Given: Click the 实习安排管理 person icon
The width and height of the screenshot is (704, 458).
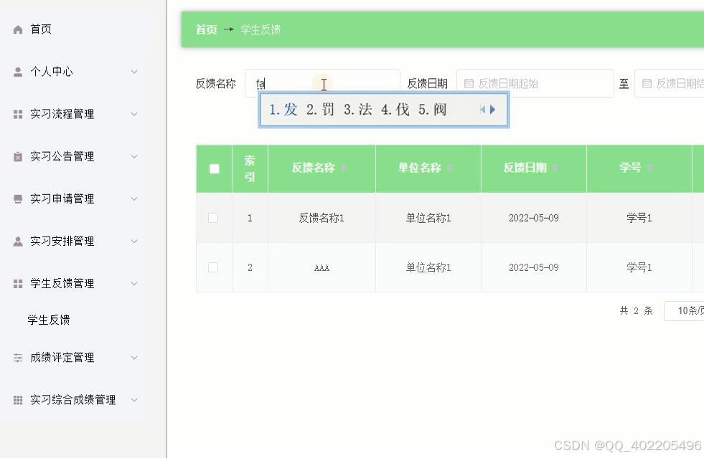Looking at the screenshot, I should 17,241.
